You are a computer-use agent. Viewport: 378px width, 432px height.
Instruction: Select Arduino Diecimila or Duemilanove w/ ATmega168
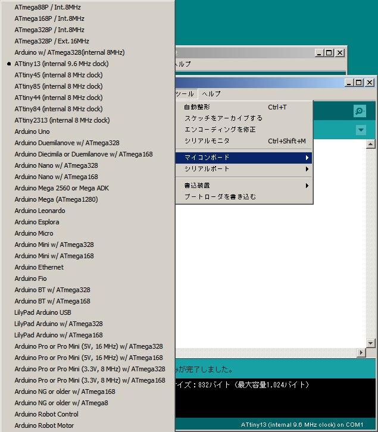88,154
